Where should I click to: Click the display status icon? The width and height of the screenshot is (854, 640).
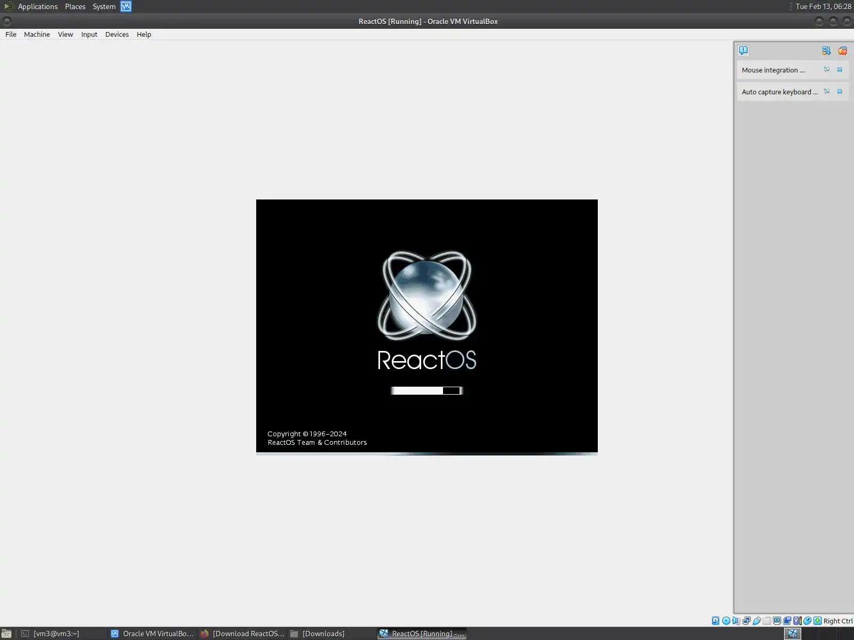click(x=777, y=620)
